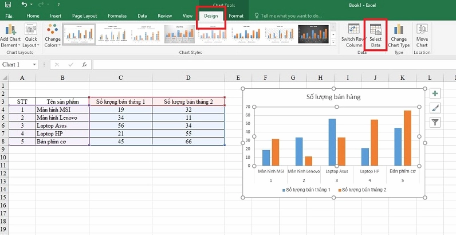Viewport: 456px width, 235px height.
Task: Click the Select Data button
Action: click(375, 36)
